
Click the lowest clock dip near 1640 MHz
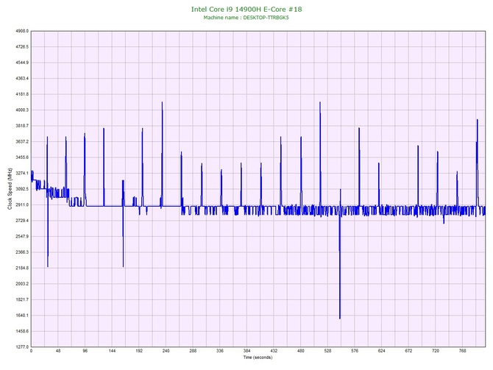[x=340, y=318]
